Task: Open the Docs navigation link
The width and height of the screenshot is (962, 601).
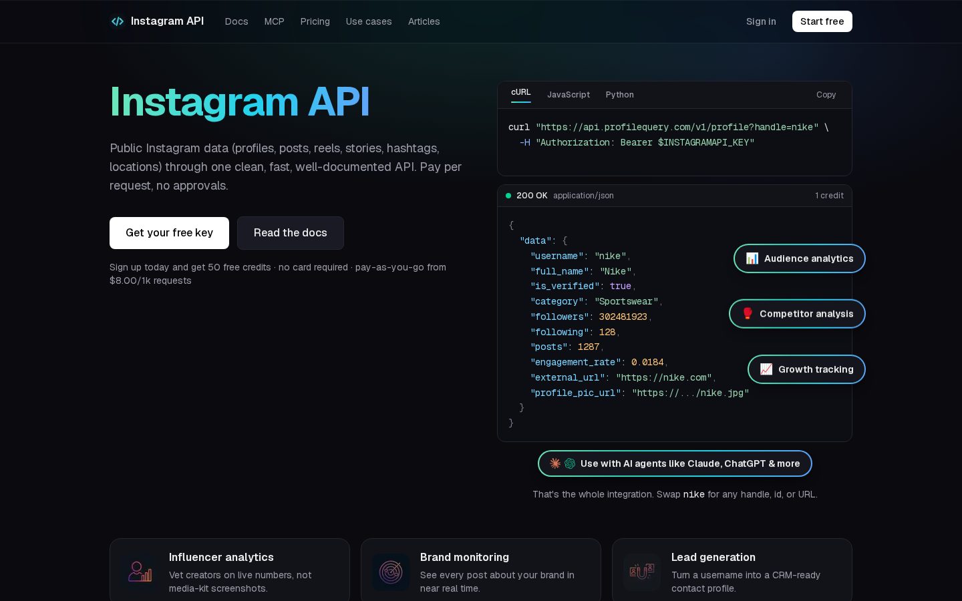Action: [x=236, y=21]
